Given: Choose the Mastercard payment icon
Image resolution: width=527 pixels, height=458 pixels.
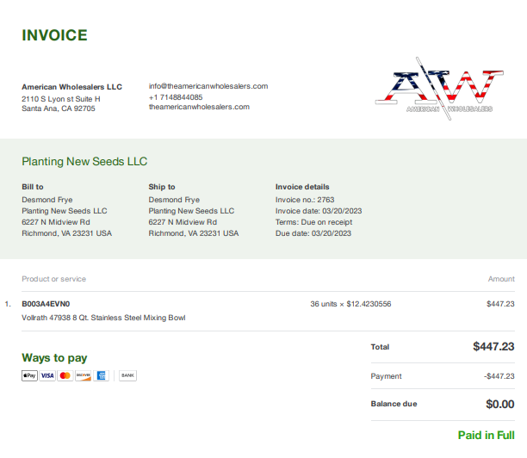Looking at the screenshot, I should point(65,375).
